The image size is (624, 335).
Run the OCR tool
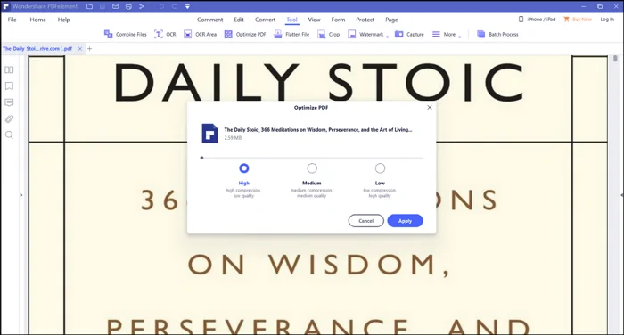point(165,34)
